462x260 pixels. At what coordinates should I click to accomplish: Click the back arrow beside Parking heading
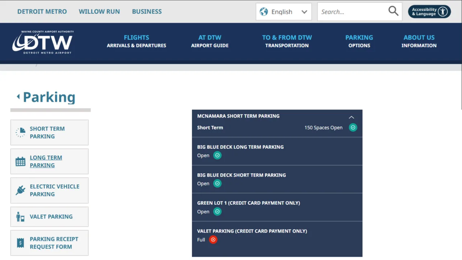click(18, 96)
